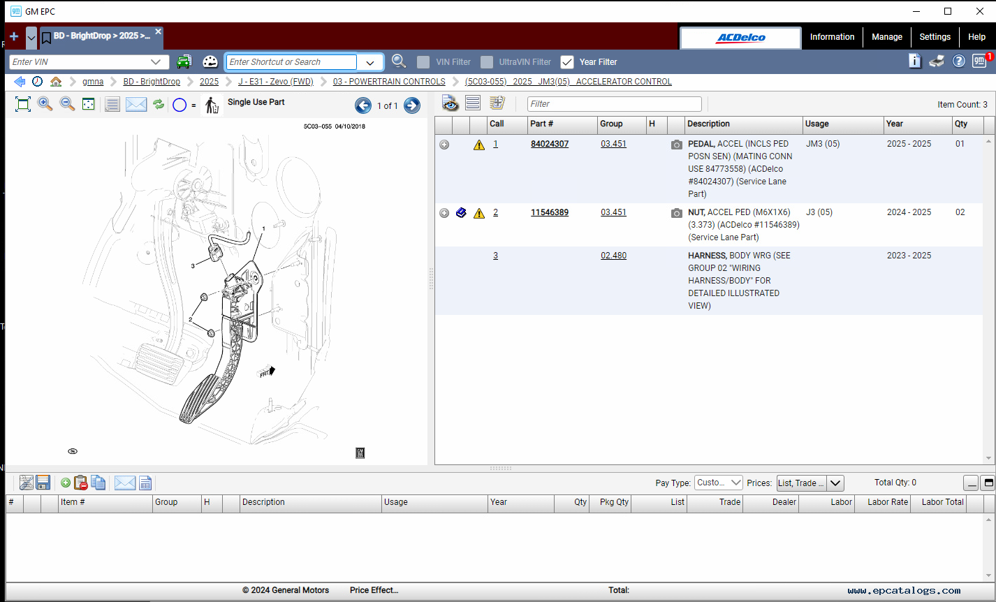Go to next illustration page arrow
The image size is (996, 602).
pos(412,105)
